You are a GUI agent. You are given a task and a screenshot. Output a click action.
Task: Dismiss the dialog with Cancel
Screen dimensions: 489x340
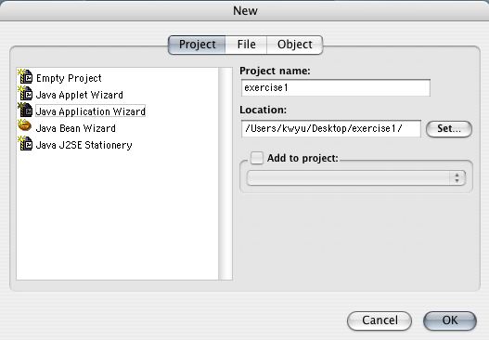[x=380, y=320]
